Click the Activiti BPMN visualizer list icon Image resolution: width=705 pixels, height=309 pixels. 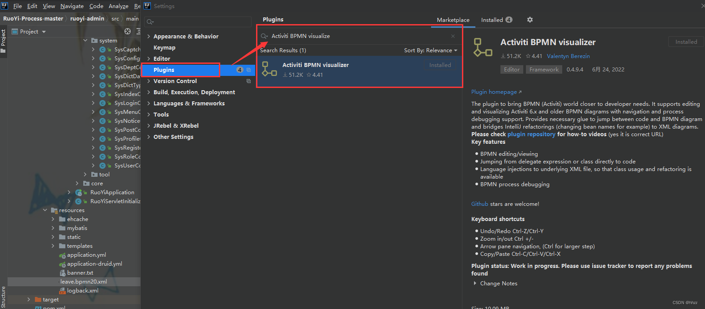[269, 69]
